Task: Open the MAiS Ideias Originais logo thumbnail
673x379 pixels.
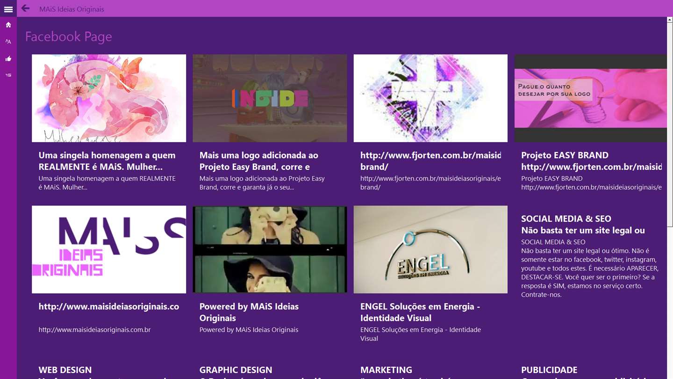Action: tap(109, 249)
